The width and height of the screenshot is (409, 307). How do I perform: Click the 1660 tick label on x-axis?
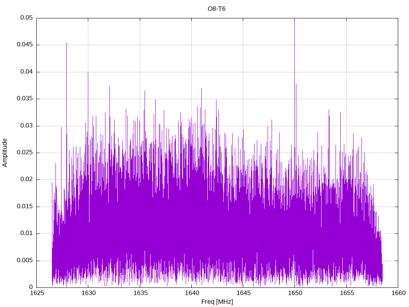point(398,293)
